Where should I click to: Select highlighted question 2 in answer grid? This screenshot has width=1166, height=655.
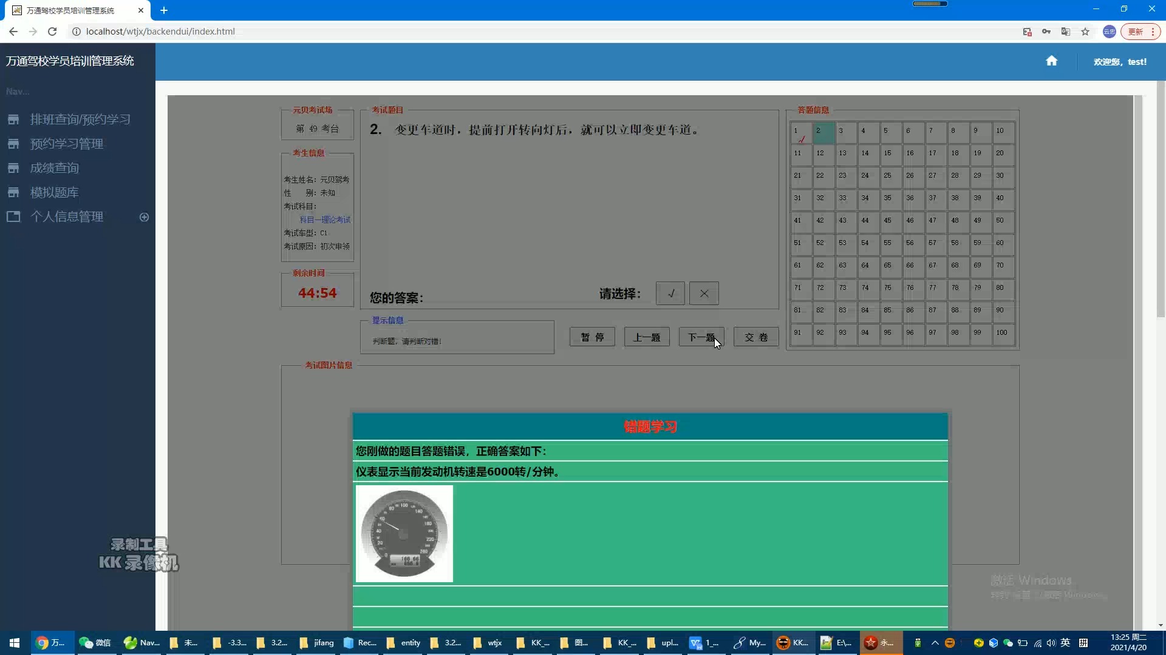coord(823,133)
